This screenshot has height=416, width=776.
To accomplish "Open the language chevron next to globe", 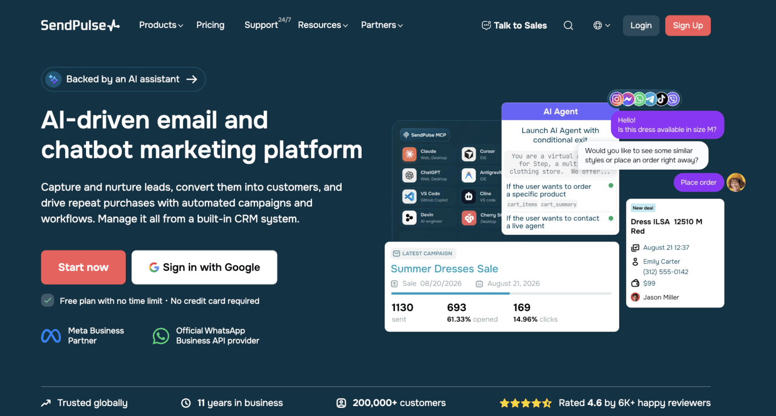I will 608,25.
